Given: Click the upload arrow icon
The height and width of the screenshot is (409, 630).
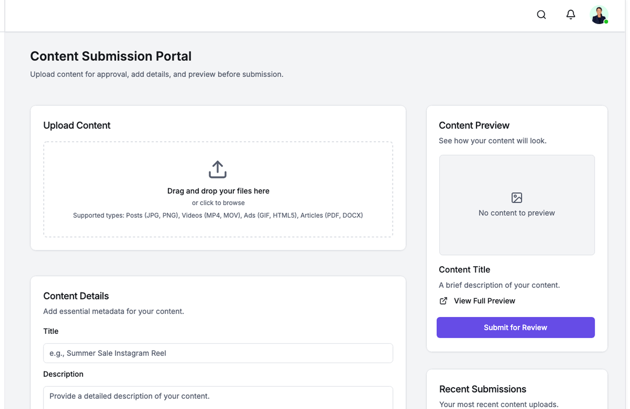Looking at the screenshot, I should 218,169.
